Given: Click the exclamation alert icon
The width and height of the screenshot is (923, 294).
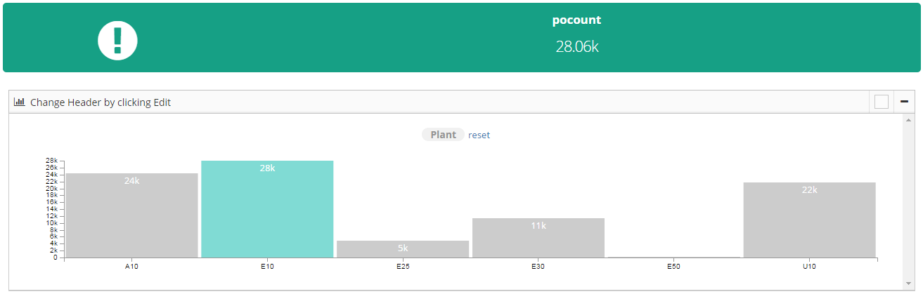Looking at the screenshot, I should pyautogui.click(x=117, y=39).
